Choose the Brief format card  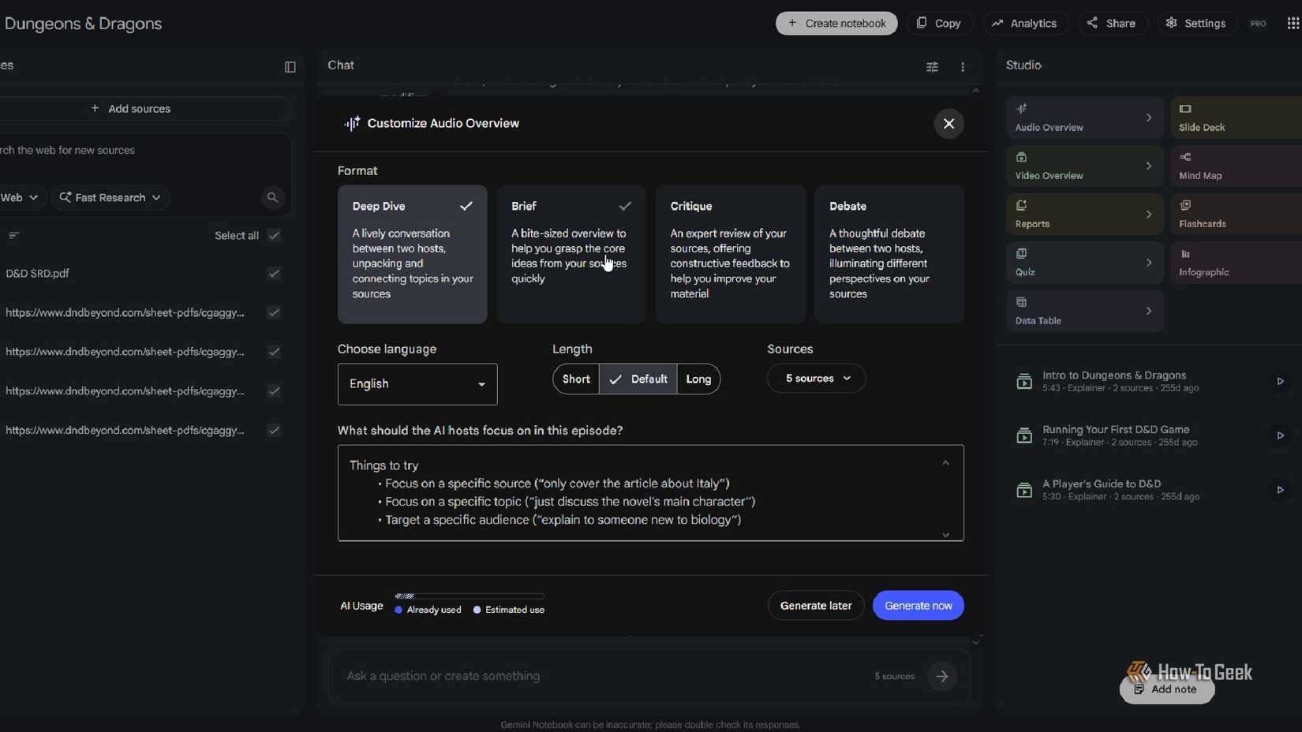[x=571, y=254]
